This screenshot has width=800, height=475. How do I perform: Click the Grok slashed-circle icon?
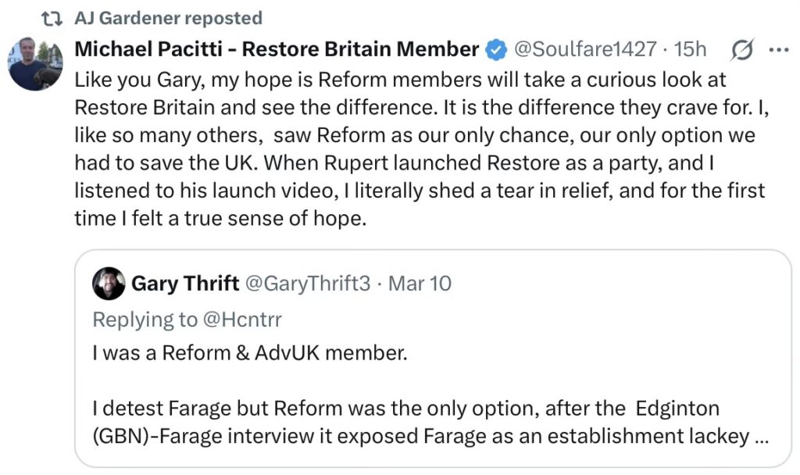point(741,50)
